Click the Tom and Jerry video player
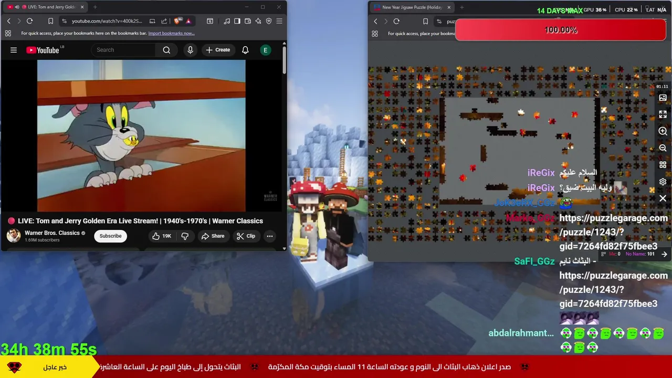The height and width of the screenshot is (378, 672). [141, 135]
